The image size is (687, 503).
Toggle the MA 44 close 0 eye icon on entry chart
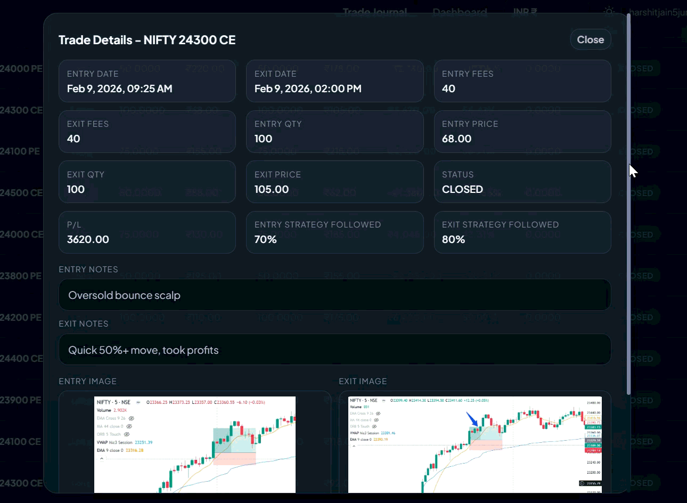click(x=128, y=426)
